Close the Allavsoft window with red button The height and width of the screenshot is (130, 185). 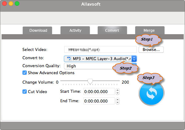(5, 4)
